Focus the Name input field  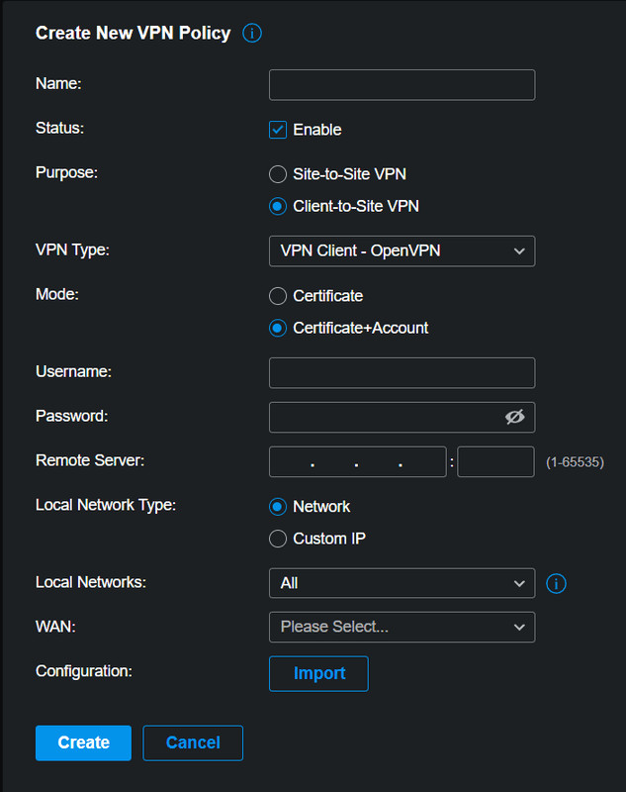pyautogui.click(x=402, y=85)
